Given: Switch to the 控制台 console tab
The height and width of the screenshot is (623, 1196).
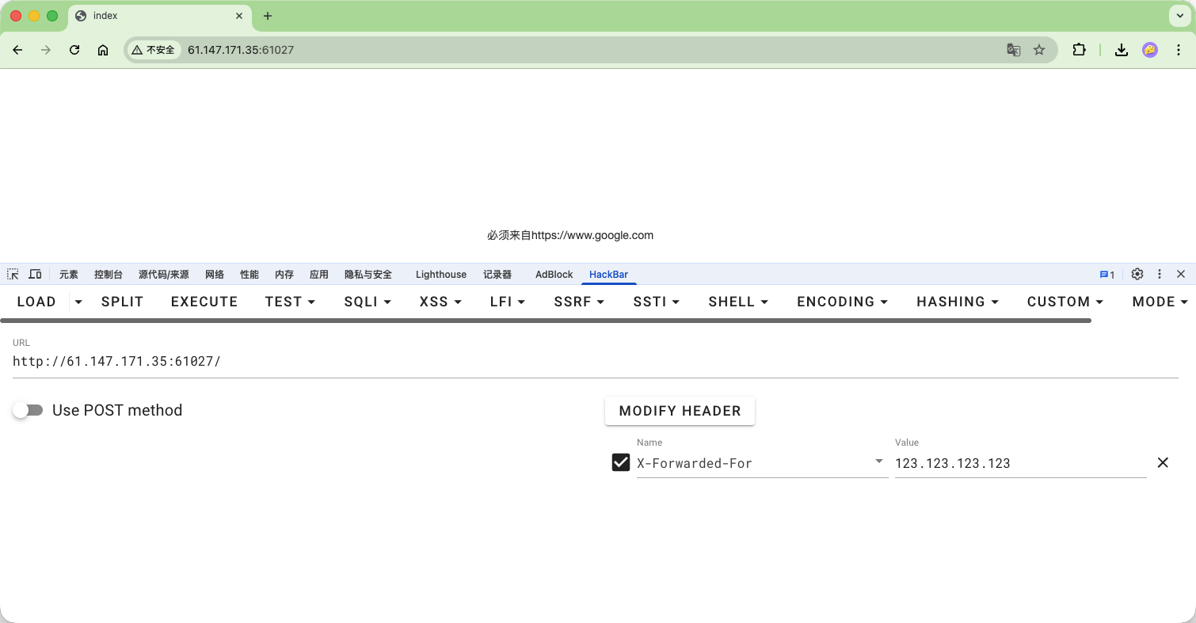Looking at the screenshot, I should pyautogui.click(x=108, y=274).
